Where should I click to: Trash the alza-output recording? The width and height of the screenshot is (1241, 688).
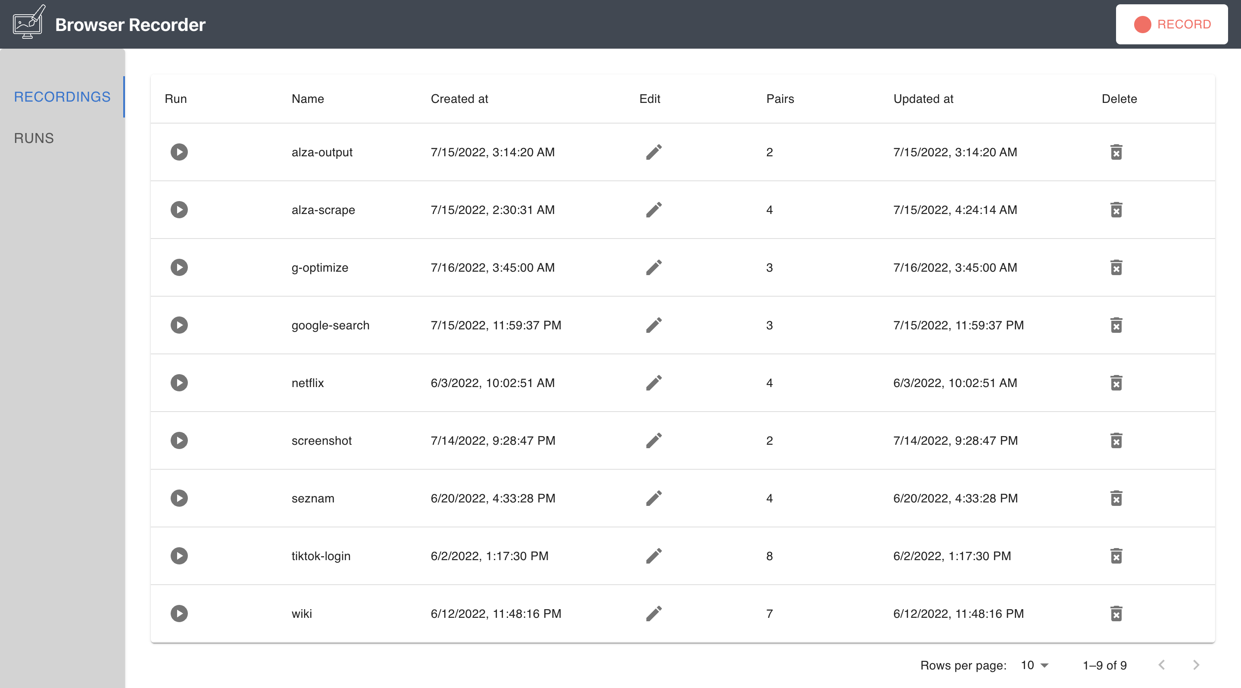[x=1116, y=152]
